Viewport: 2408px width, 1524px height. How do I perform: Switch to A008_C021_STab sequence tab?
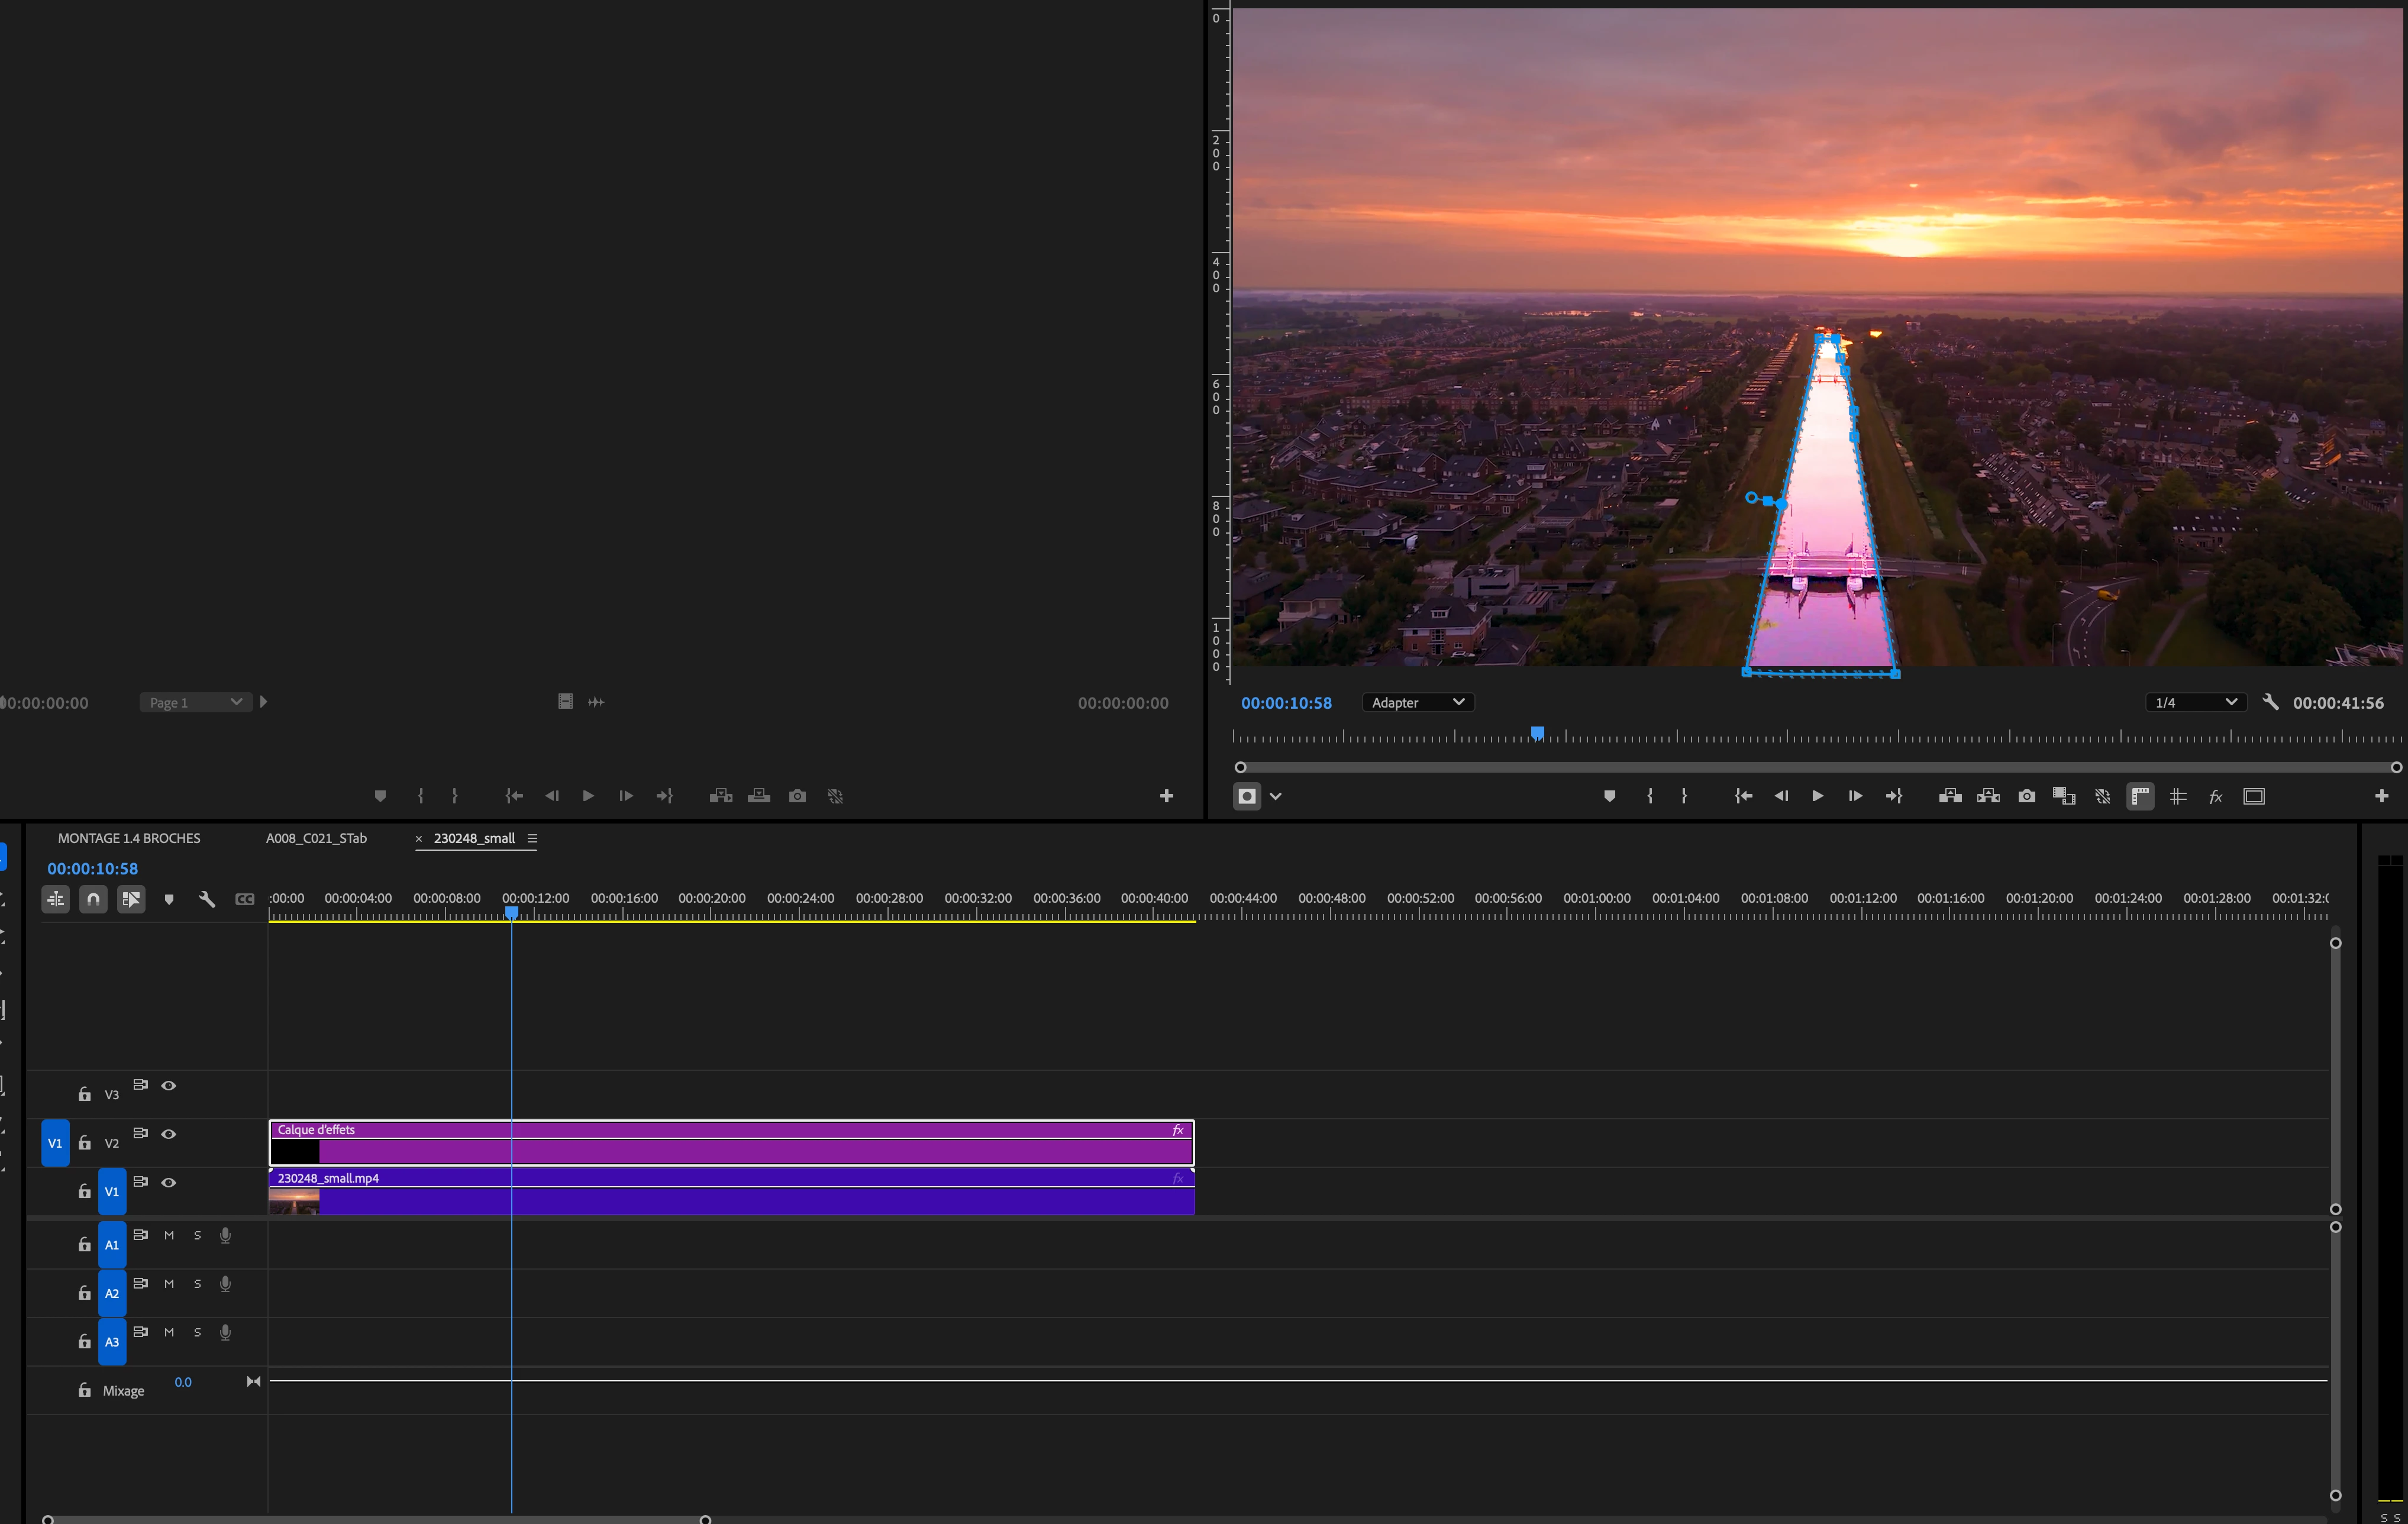pos(316,838)
